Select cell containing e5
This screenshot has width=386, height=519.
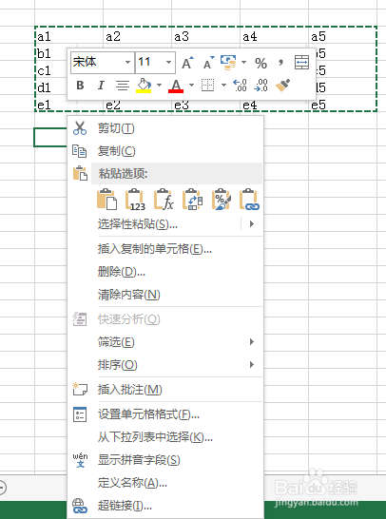[x=342, y=105]
